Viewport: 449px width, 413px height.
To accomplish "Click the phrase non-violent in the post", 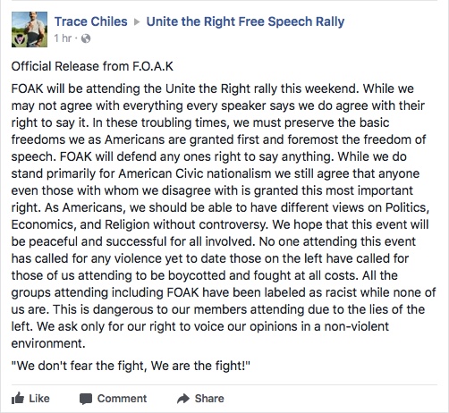I will [x=357, y=326].
